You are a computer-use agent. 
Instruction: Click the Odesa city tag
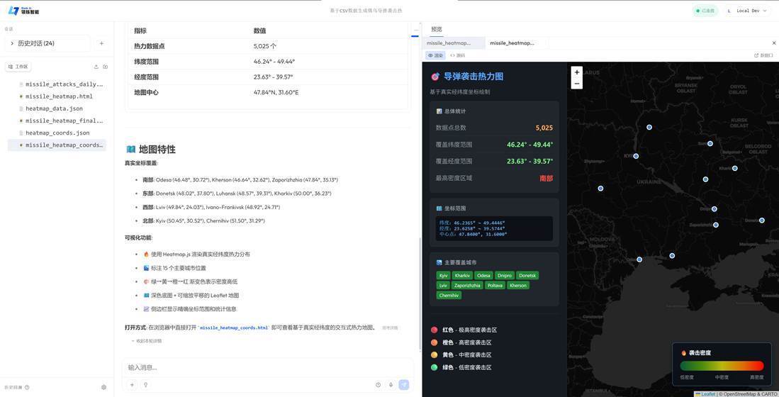tap(483, 275)
